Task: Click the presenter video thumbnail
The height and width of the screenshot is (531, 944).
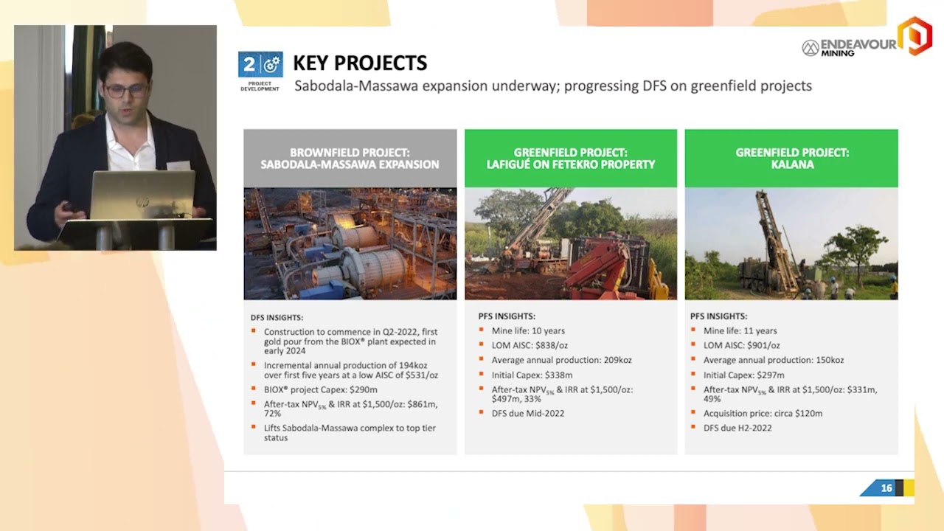Action: [115, 138]
